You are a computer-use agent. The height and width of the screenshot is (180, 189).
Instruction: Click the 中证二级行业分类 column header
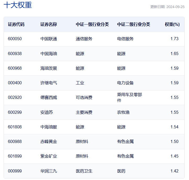pyautogui.click(x=134, y=24)
